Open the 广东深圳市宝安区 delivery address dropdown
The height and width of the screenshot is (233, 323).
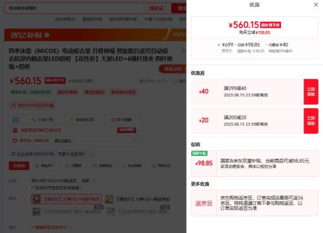tap(57, 188)
